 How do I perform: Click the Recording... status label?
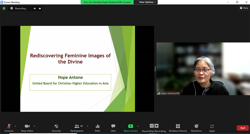[21, 8]
